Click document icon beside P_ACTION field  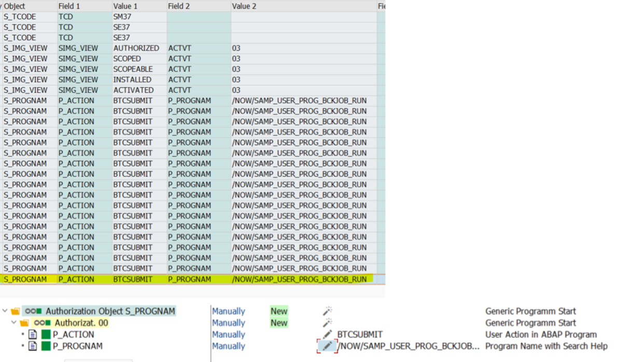coord(32,335)
